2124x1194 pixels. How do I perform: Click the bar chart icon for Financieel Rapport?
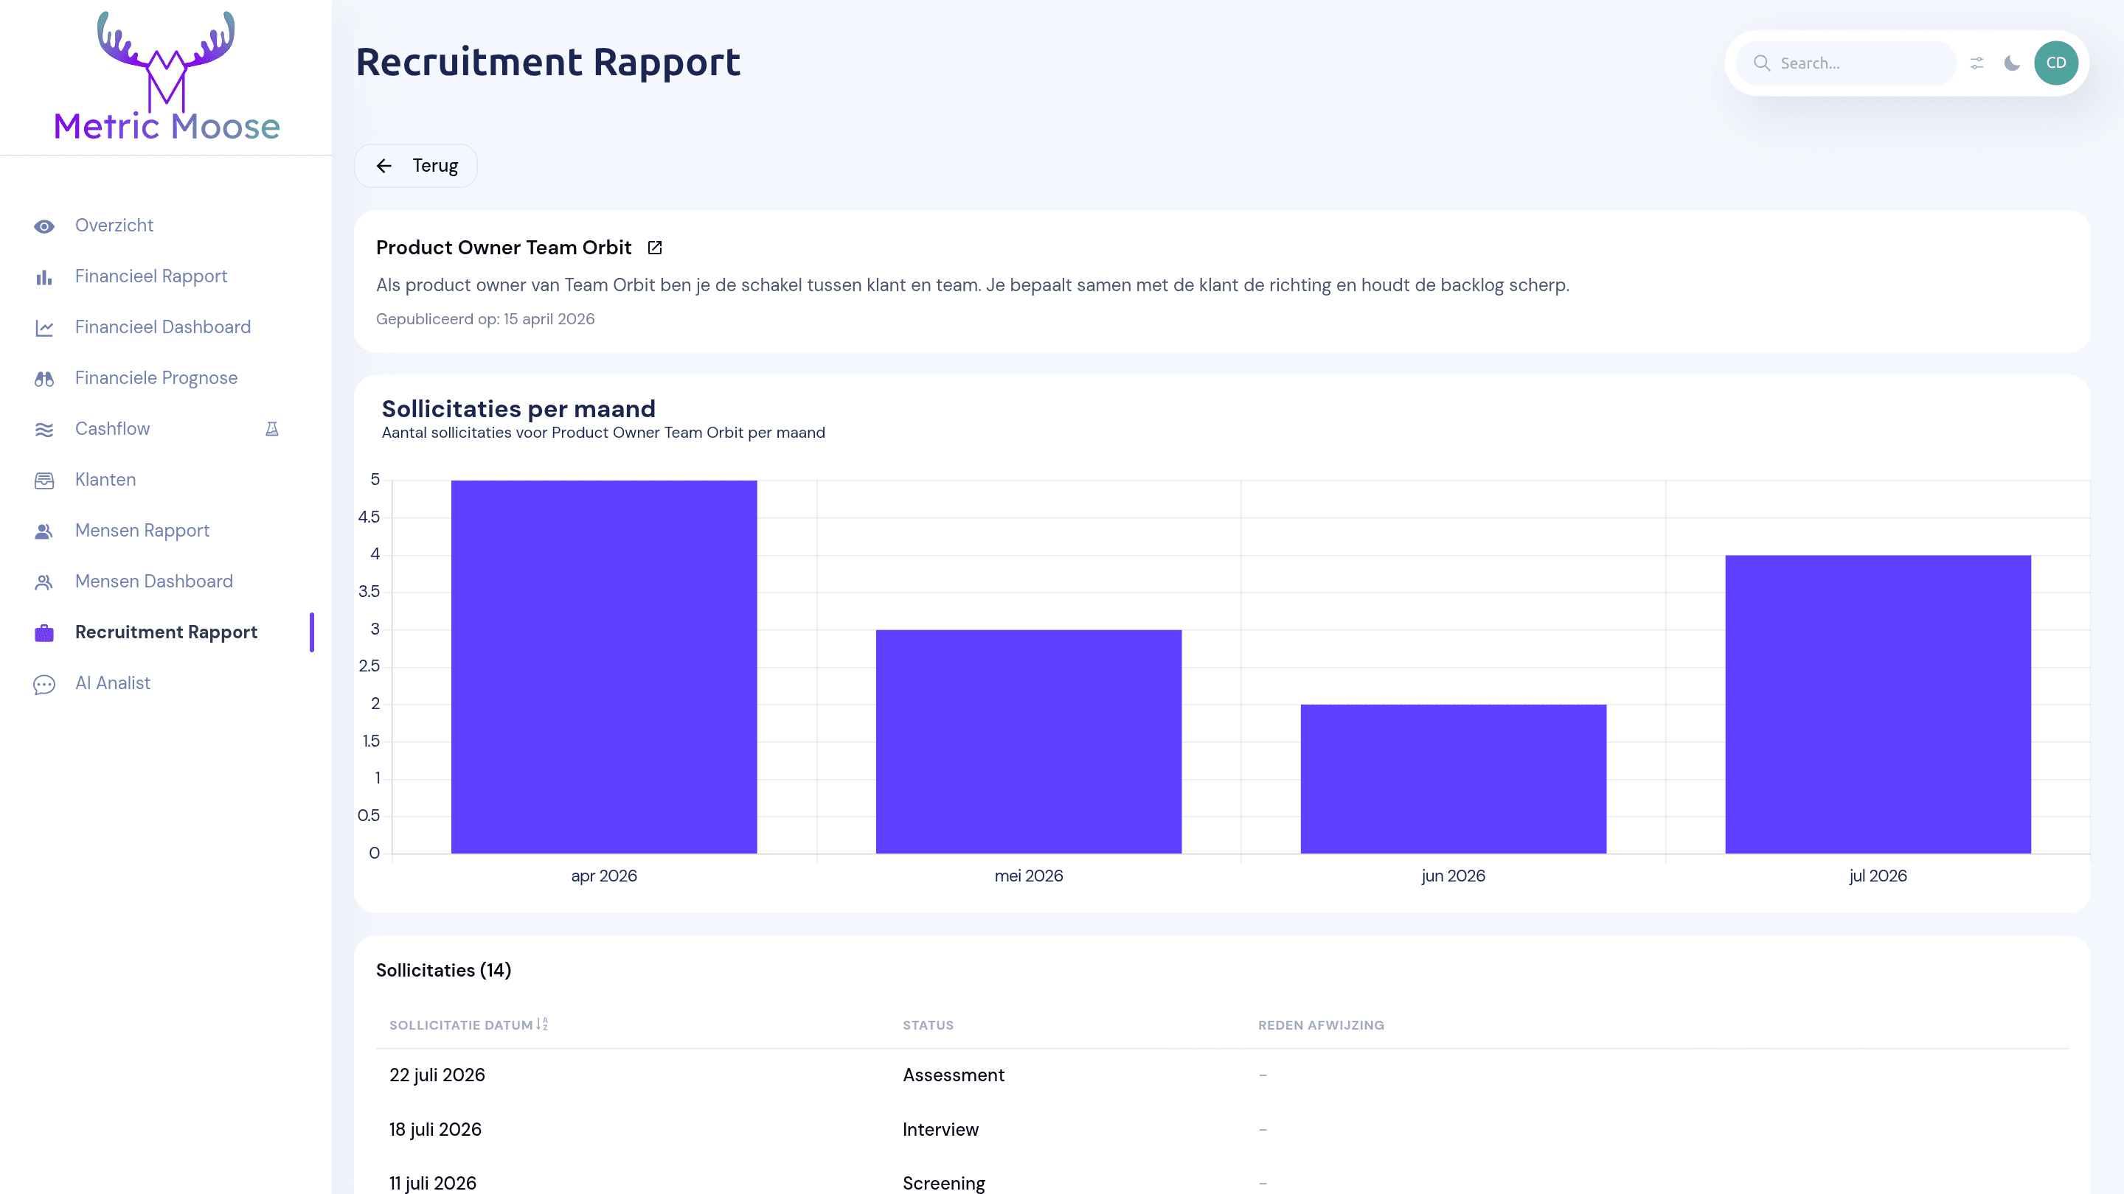coord(44,278)
